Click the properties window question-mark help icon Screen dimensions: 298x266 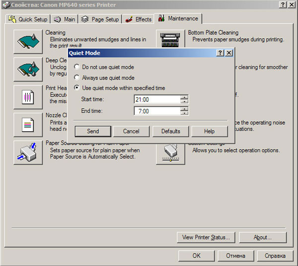(283, 4)
